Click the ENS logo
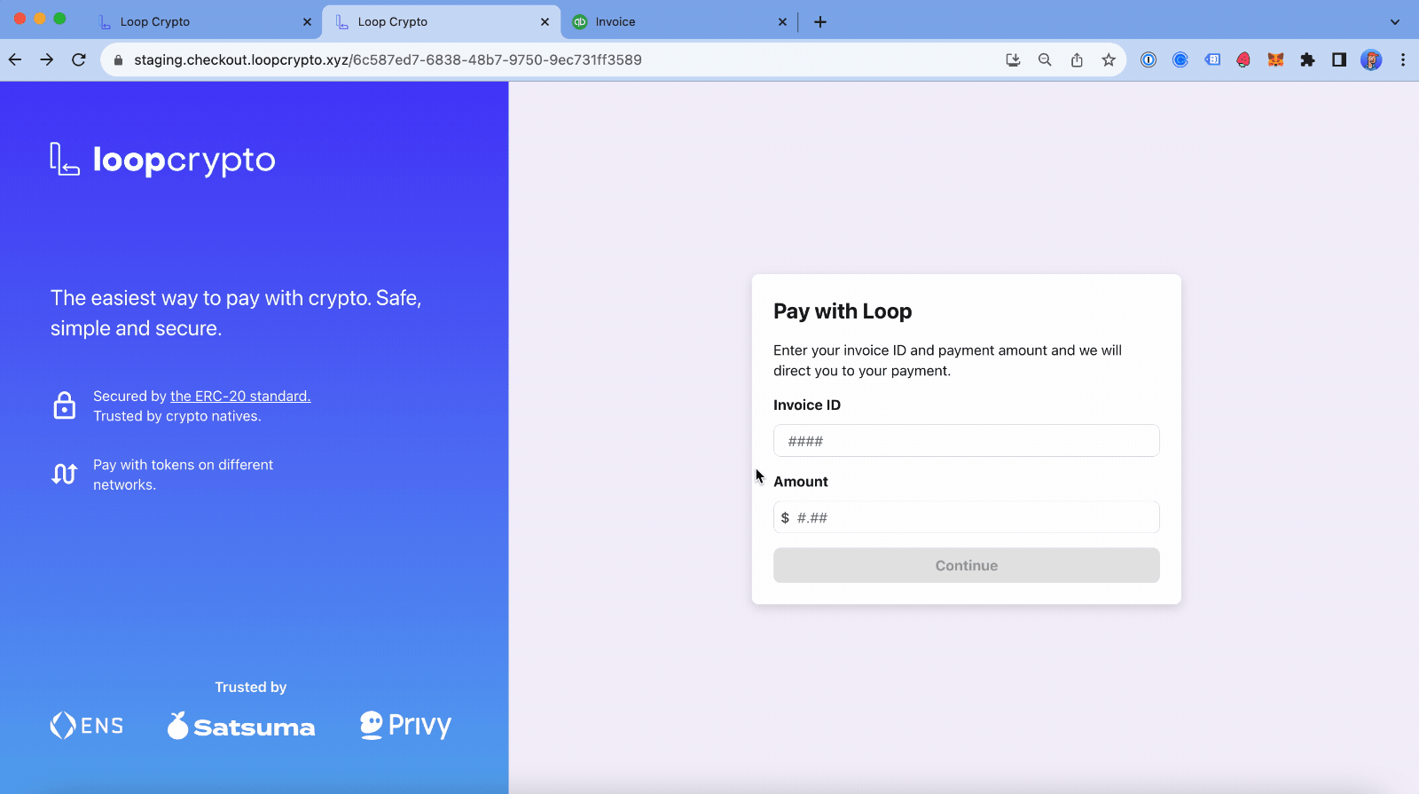The height and width of the screenshot is (794, 1419). click(x=87, y=726)
